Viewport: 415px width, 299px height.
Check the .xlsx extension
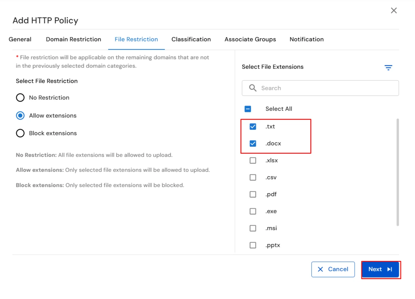pyautogui.click(x=253, y=160)
